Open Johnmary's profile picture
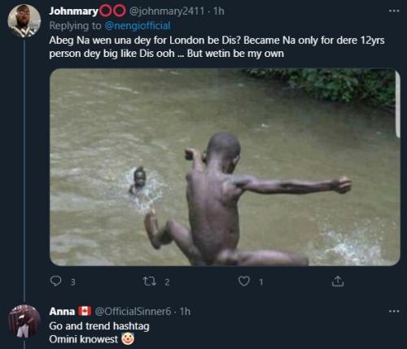Screen dimensions: 407x349 24,20
